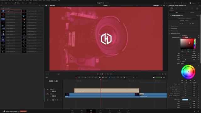Viewport: 201px width, 113px height.
Task: Expand the Effects Controls section
Action: coord(174,31)
